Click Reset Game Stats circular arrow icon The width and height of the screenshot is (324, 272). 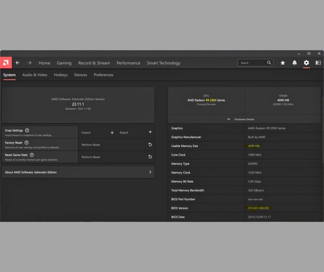pos(150,157)
